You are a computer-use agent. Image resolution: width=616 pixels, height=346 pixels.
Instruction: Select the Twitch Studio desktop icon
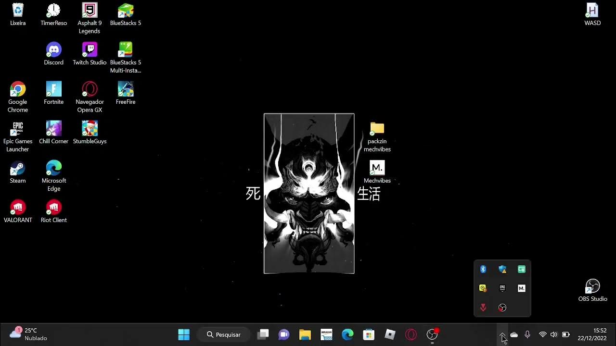click(90, 54)
